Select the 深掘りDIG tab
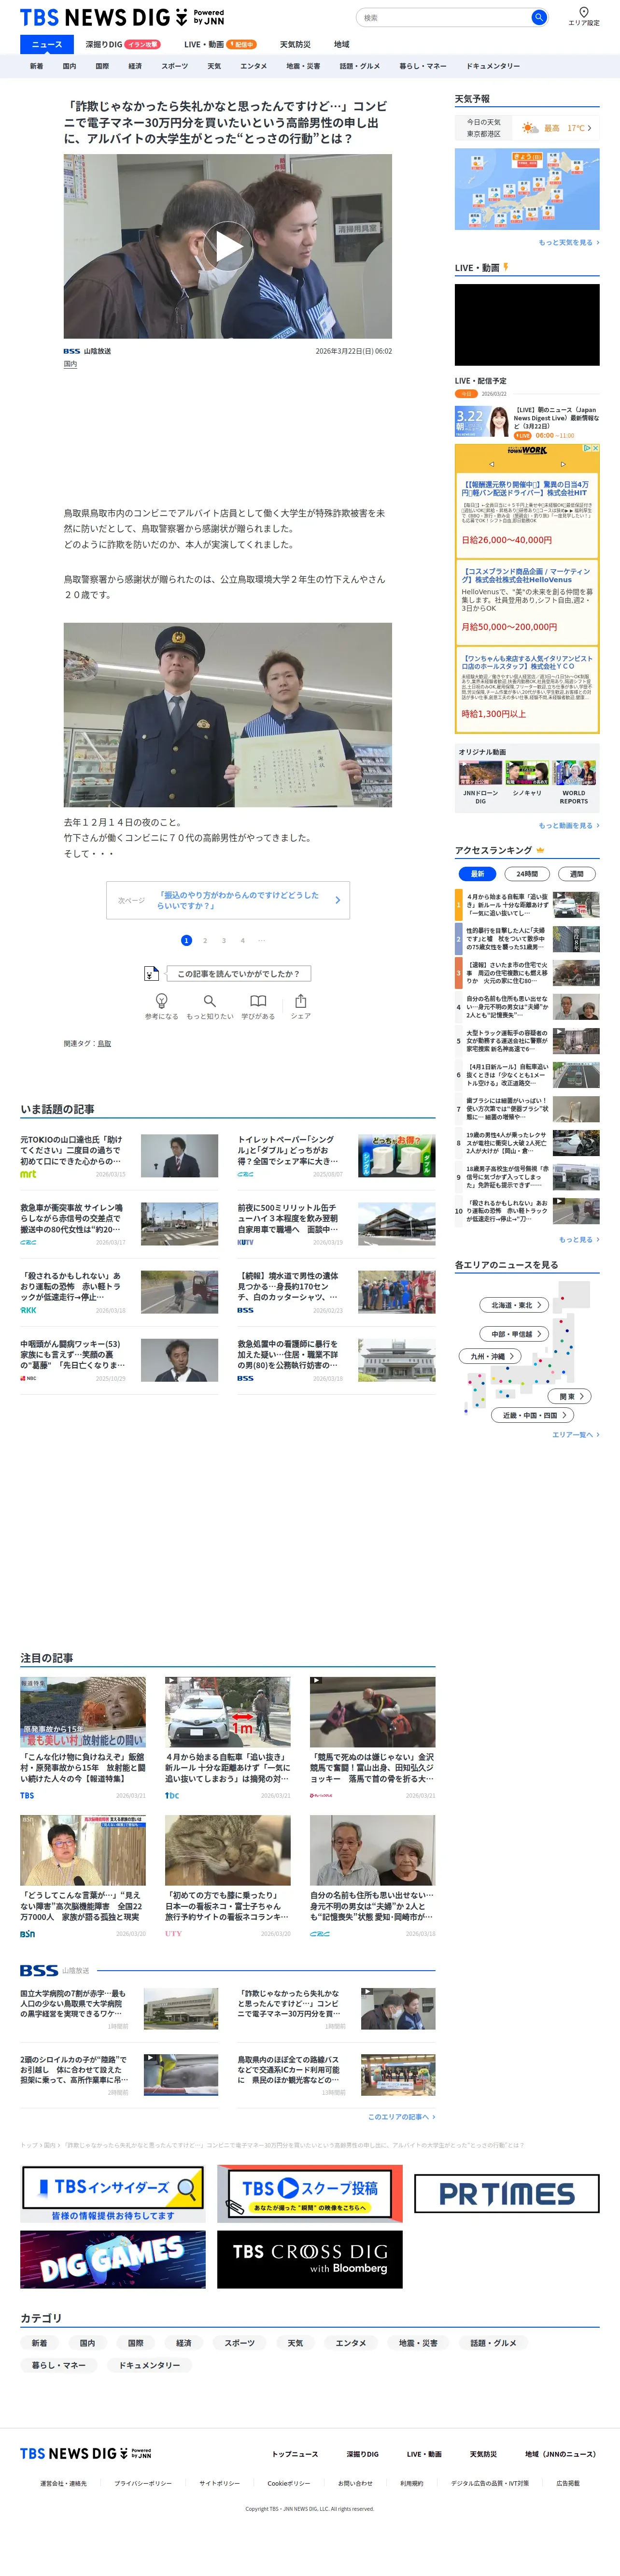Image resolution: width=620 pixels, height=2576 pixels. [122, 44]
